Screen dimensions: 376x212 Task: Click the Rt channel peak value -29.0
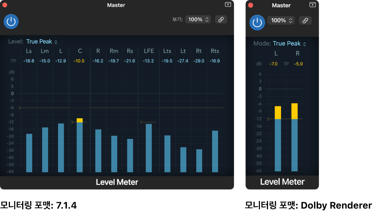198,61
